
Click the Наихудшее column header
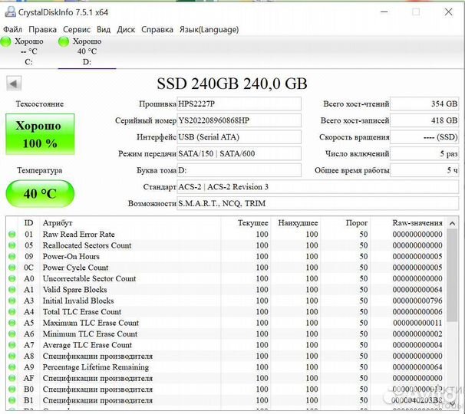coord(298,223)
